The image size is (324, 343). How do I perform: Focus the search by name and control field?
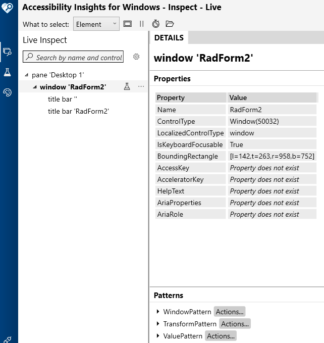[x=73, y=57]
